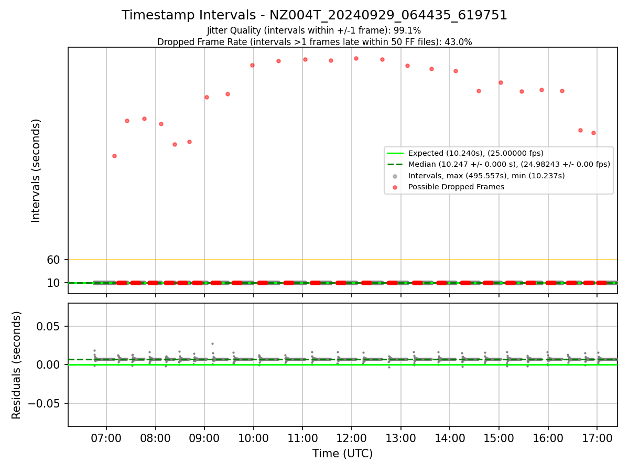629x472 pixels.
Task: Click the 07:00 time tick label
Action: 106,438
